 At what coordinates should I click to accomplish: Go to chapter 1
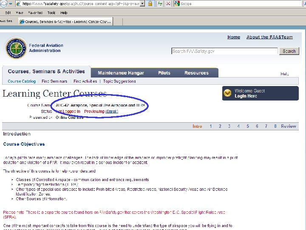pos(210,126)
